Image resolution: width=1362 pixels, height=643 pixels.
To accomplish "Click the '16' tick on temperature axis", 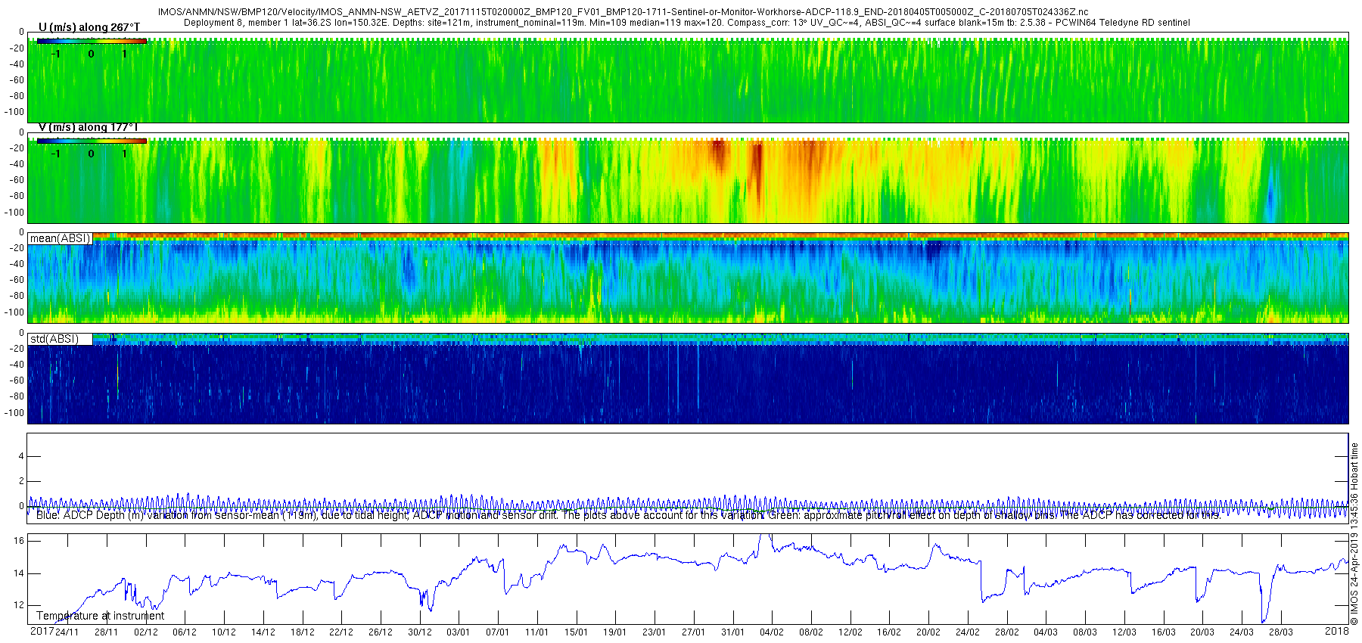I will tap(19, 541).
